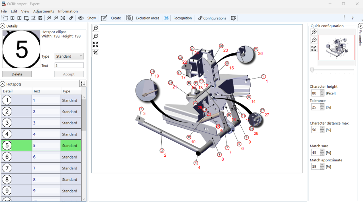
Task: Open the Adjustments menu
Action: pyautogui.click(x=44, y=11)
